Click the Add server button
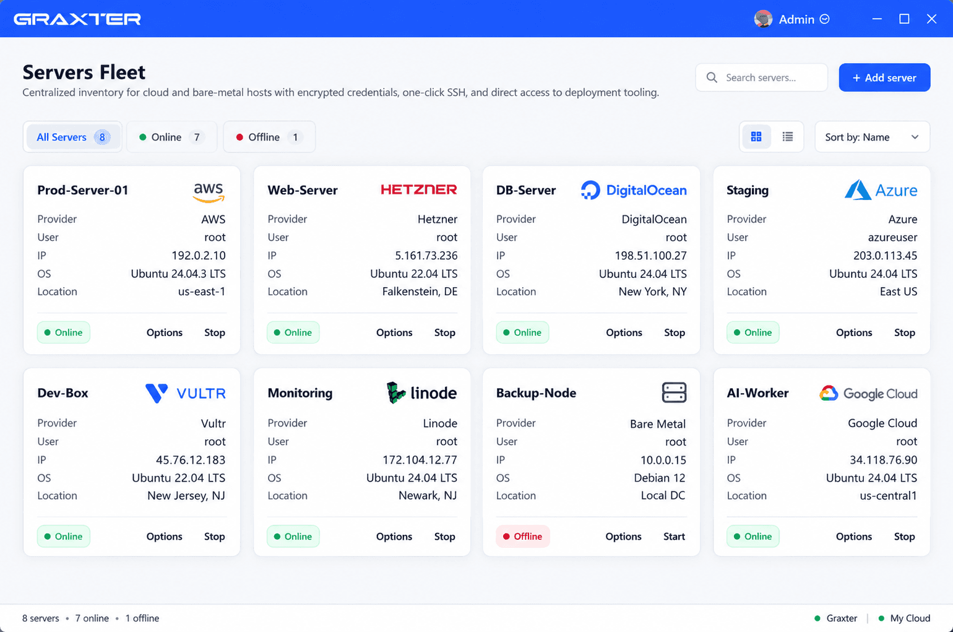The width and height of the screenshot is (953, 632). coord(884,77)
